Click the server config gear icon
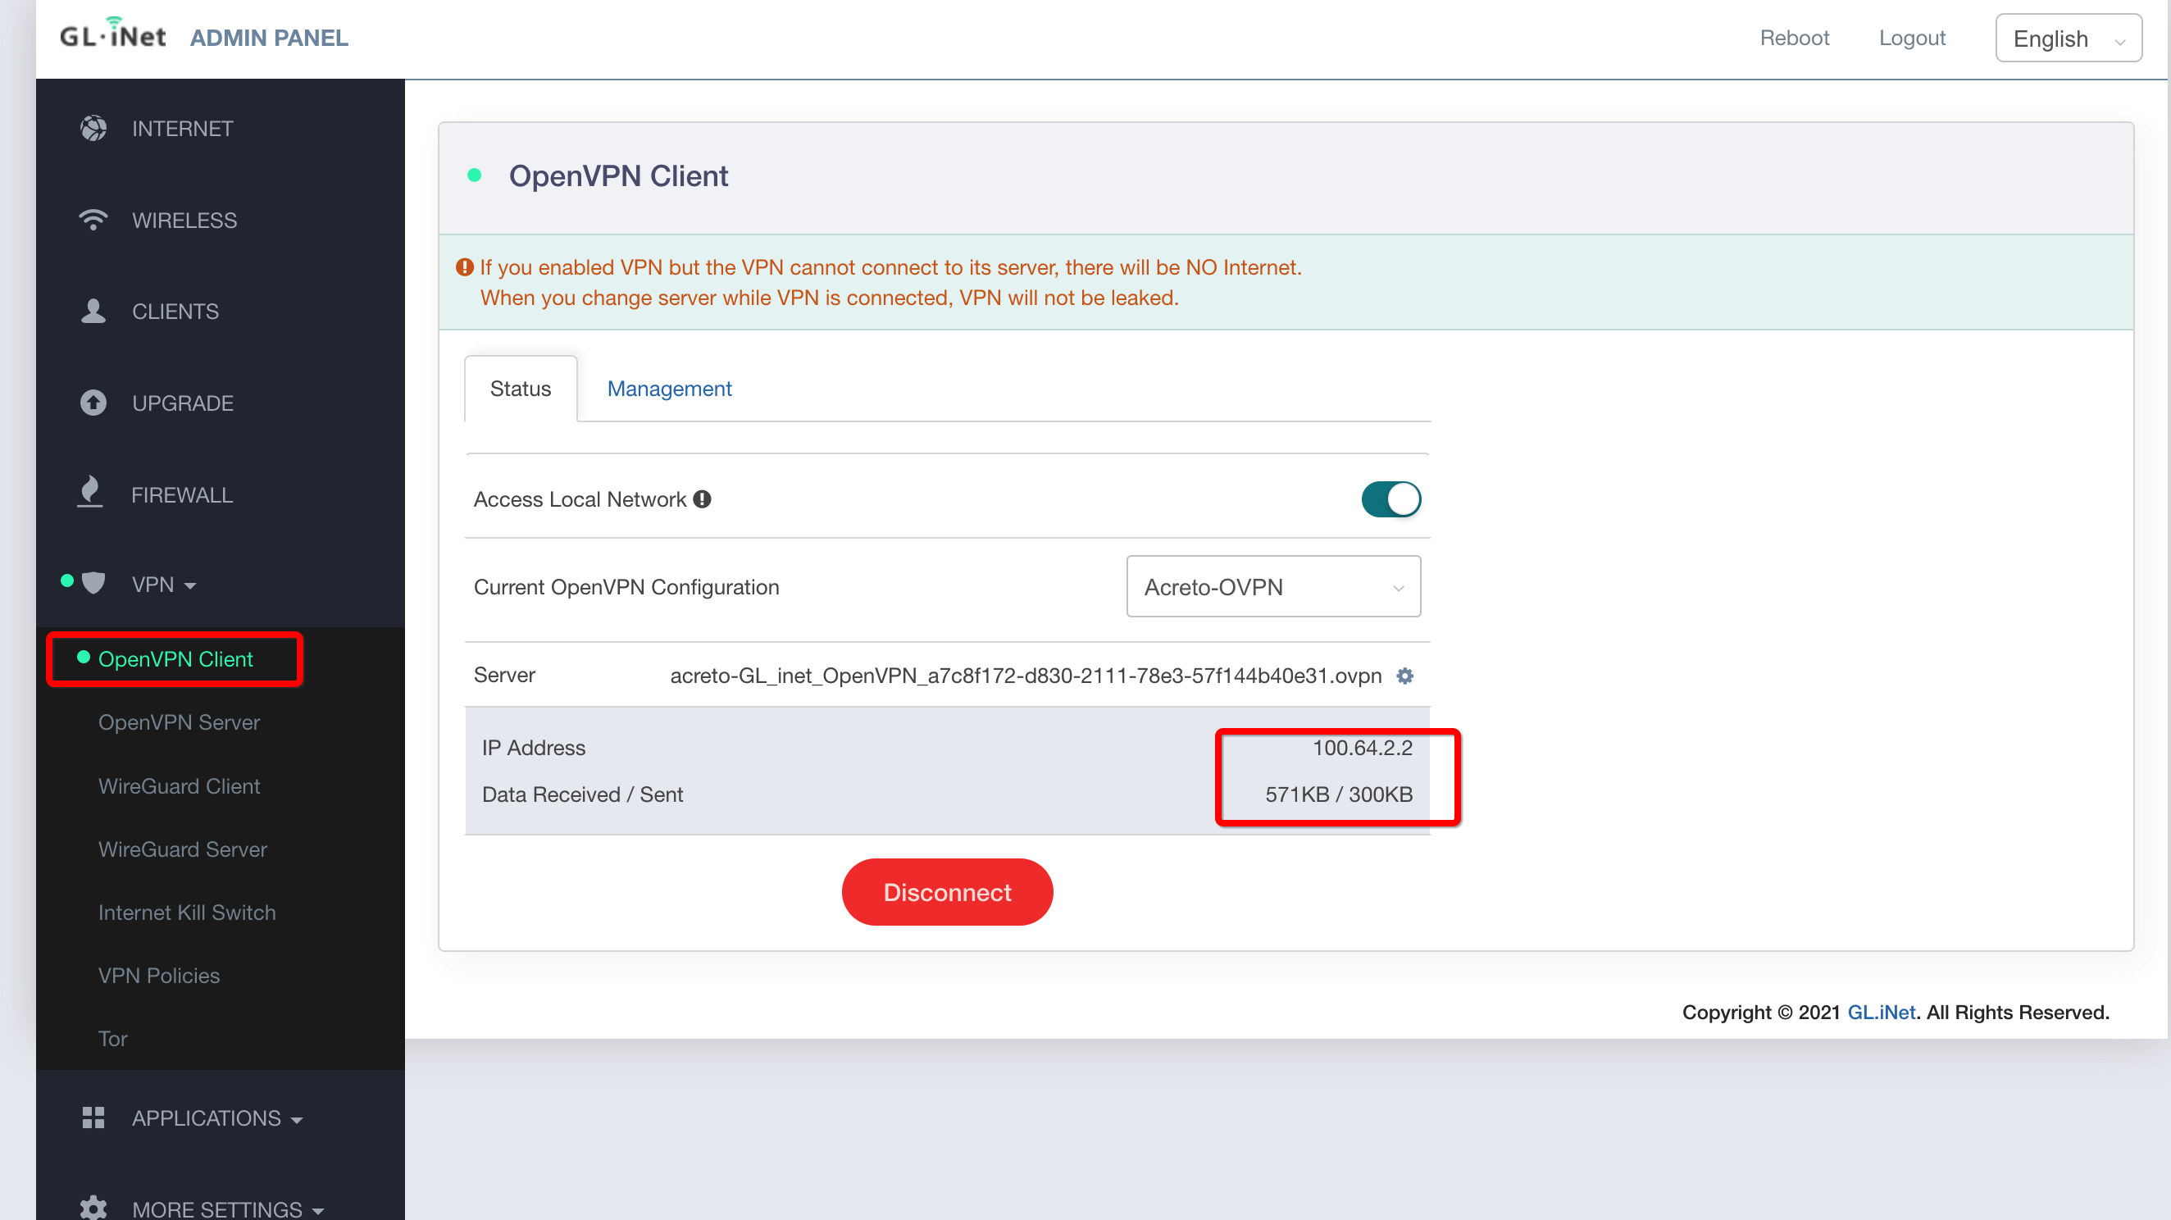This screenshot has height=1220, width=2171. pos(1404,676)
